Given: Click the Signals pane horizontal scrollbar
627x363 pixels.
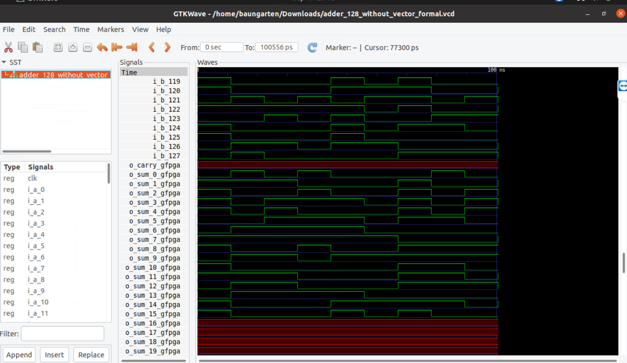Looking at the screenshot, I should click(x=154, y=361).
